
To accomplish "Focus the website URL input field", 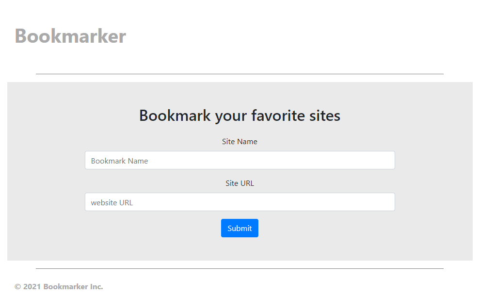I will [240, 202].
